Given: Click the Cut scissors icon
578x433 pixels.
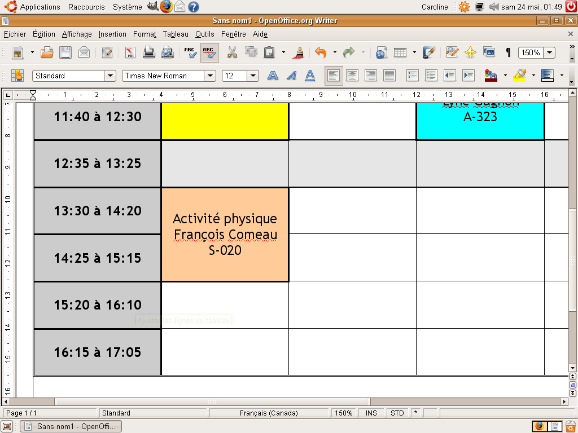Looking at the screenshot, I should 232,53.
